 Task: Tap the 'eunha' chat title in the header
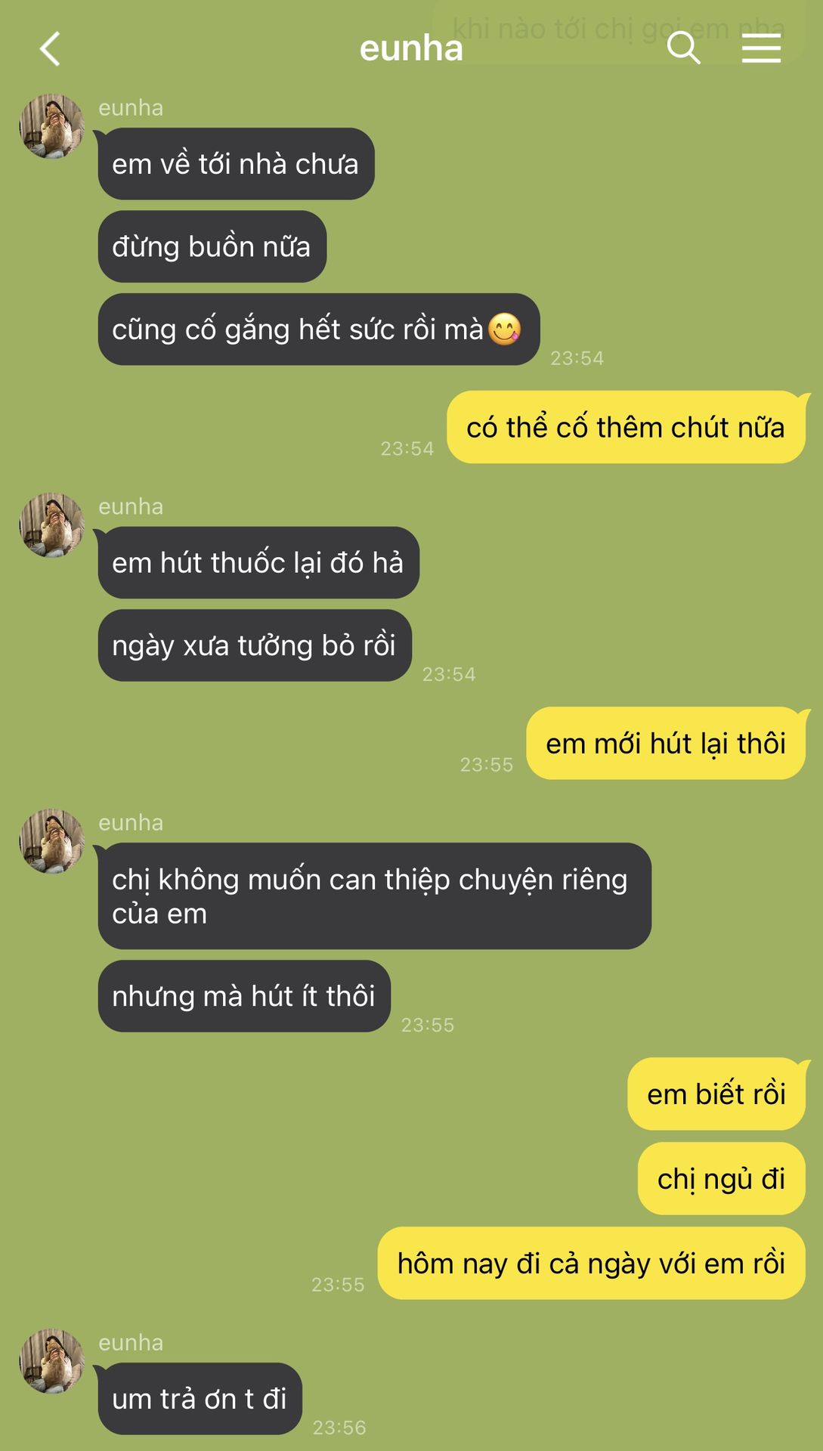click(x=411, y=48)
